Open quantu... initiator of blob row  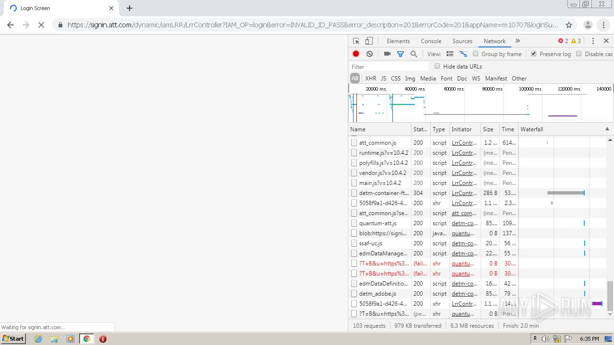tap(463, 233)
